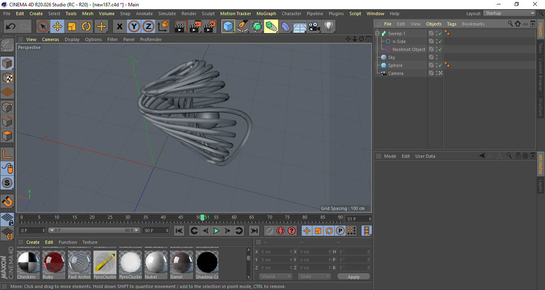Switch to Points mode icon
The image size is (545, 290).
coord(7,107)
